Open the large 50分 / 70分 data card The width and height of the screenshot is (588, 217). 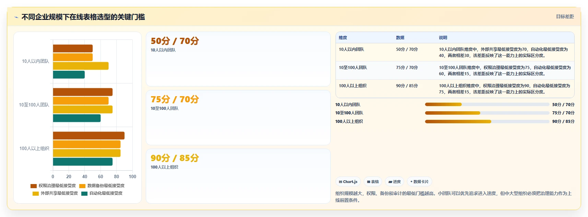[x=238, y=59]
